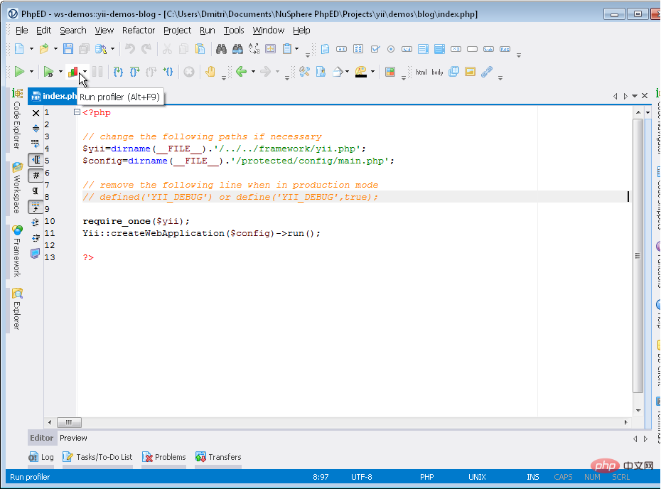Click the horizontal scrollbar thumb

coord(69,422)
